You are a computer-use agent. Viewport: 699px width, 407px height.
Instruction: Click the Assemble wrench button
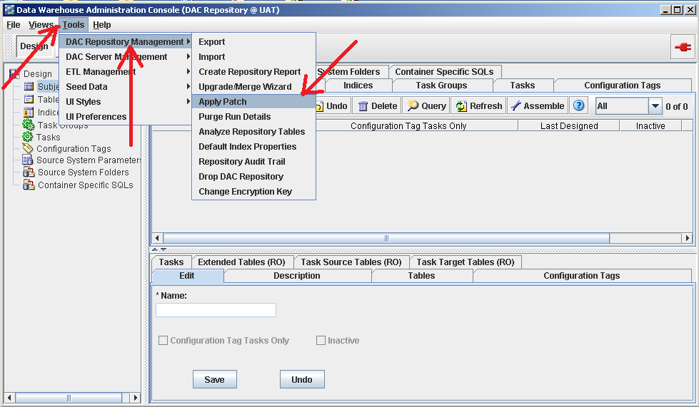(538, 106)
